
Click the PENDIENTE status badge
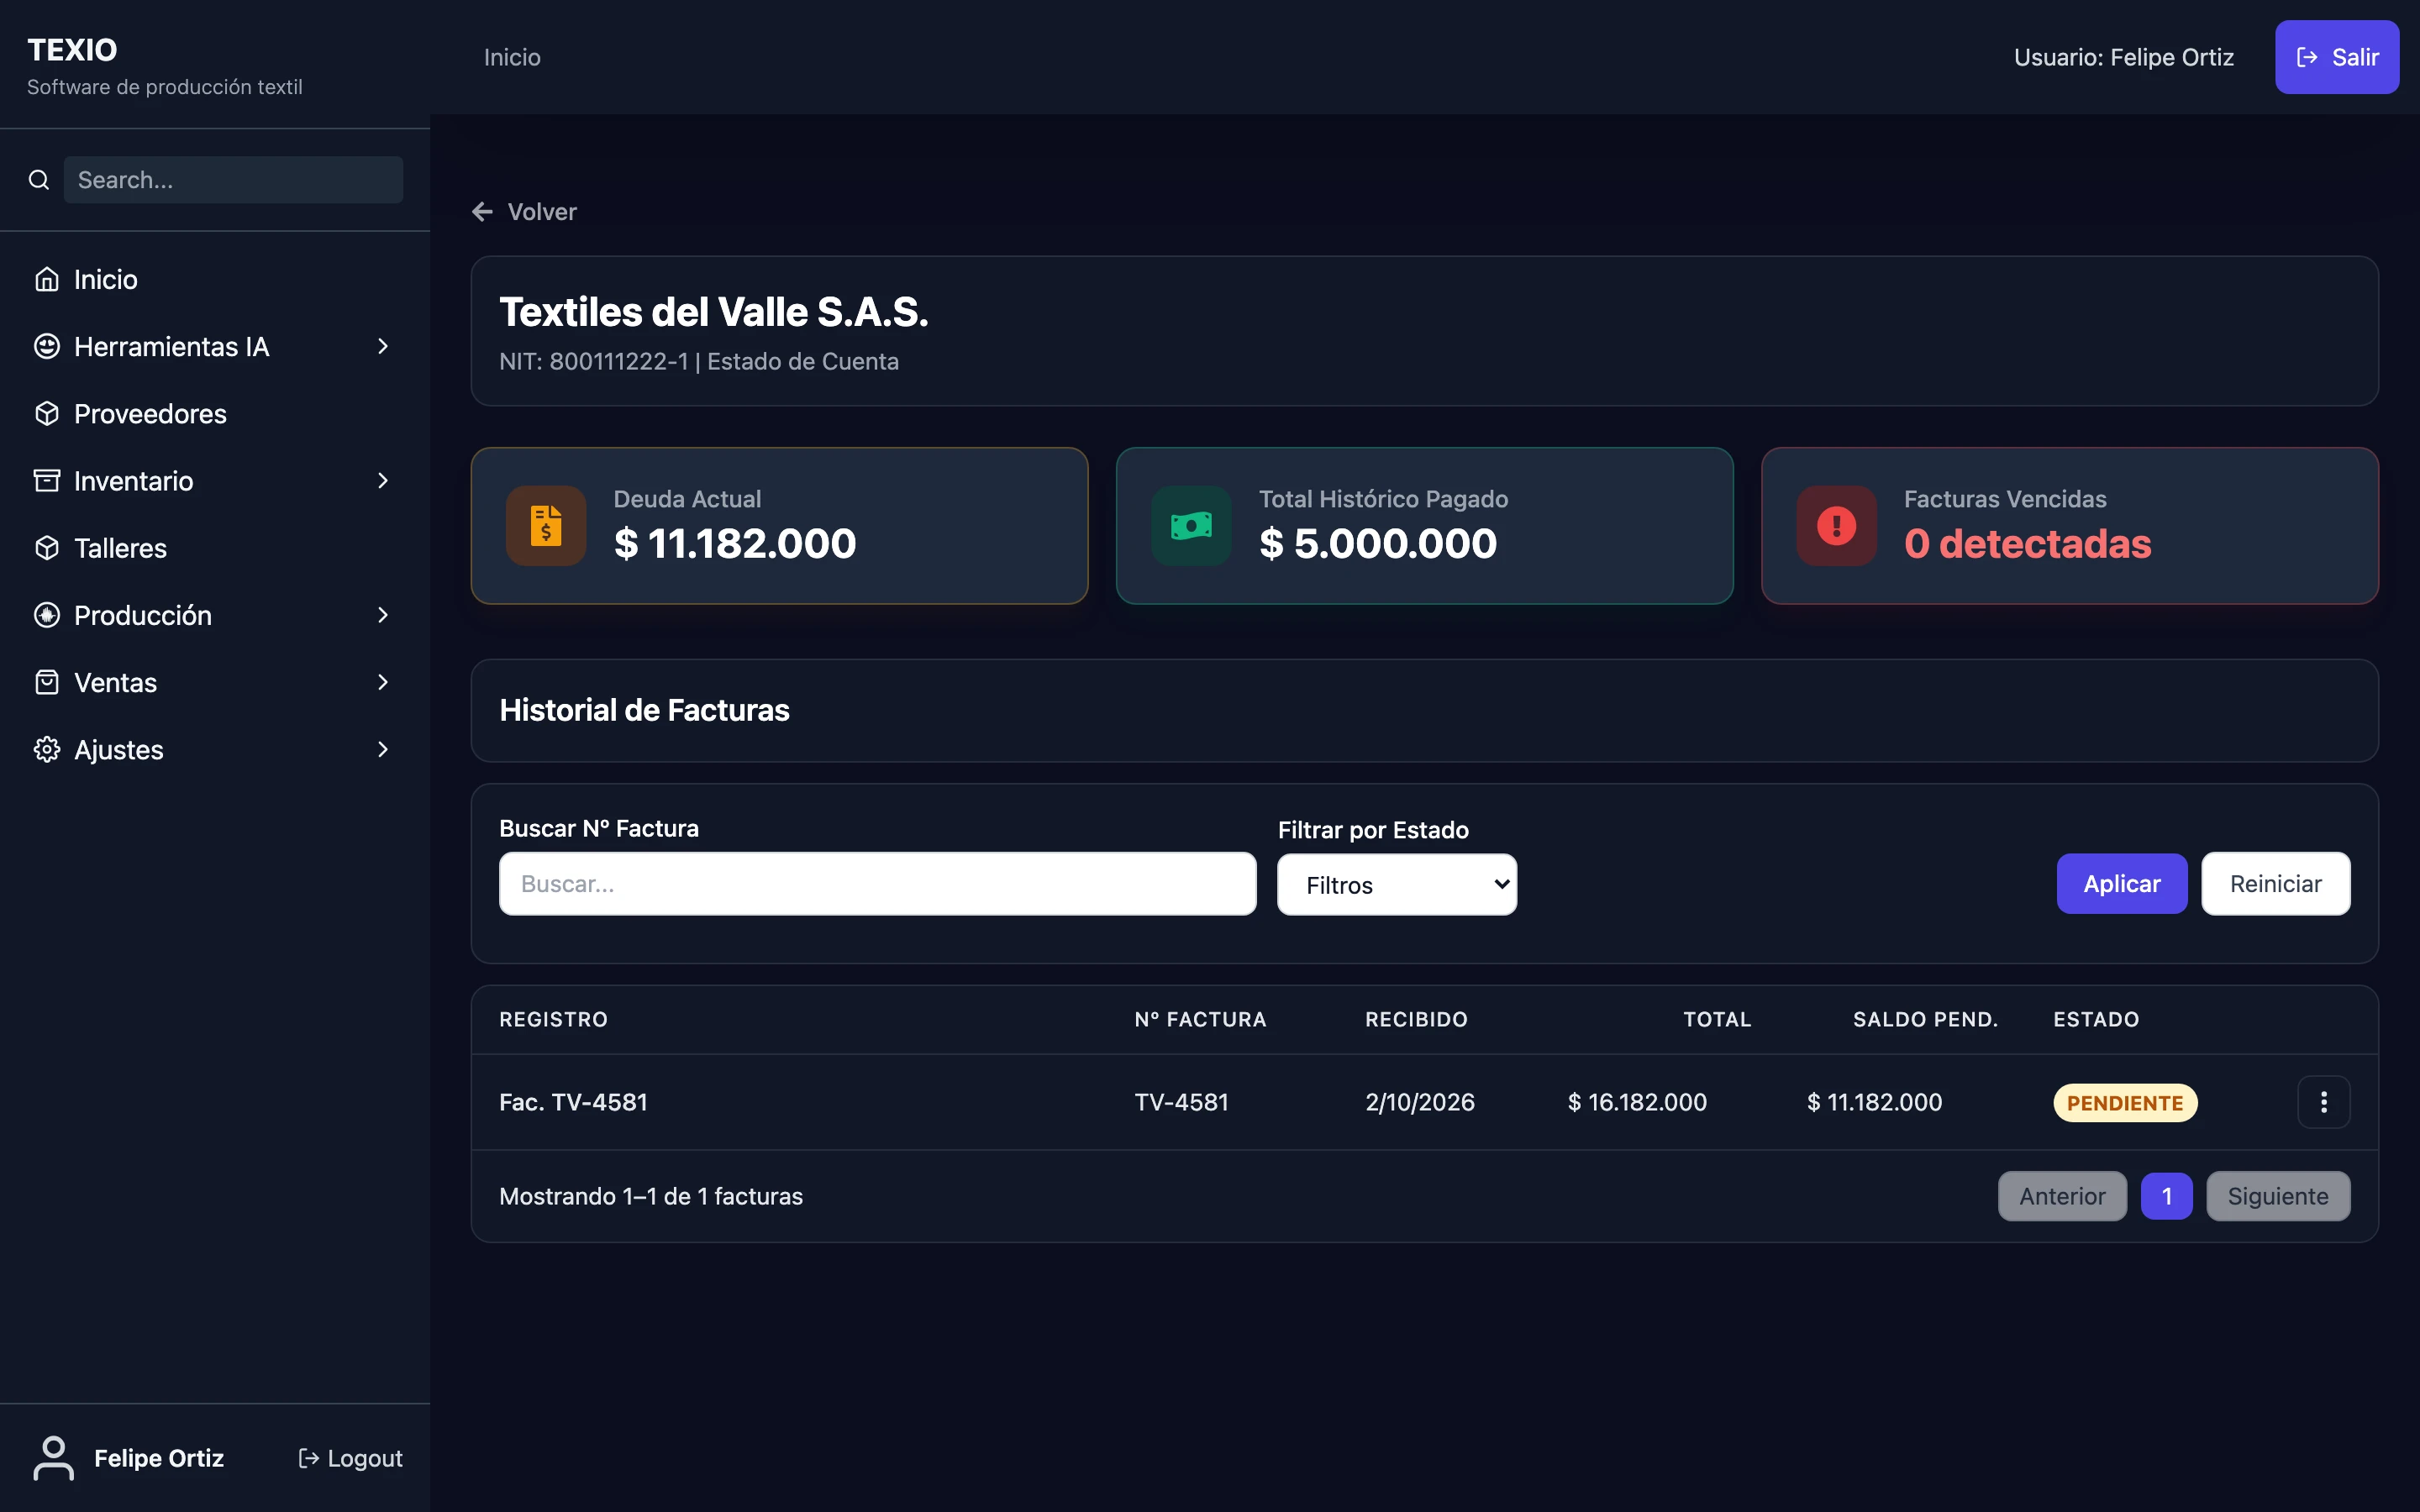coord(2125,1103)
